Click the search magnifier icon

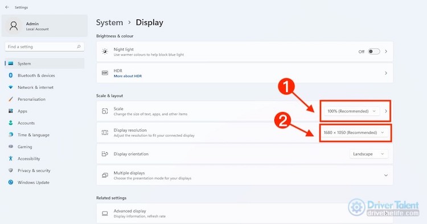click(79, 47)
